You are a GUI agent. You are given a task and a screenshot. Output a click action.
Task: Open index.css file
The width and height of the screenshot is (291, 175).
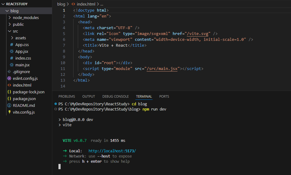[23, 58]
